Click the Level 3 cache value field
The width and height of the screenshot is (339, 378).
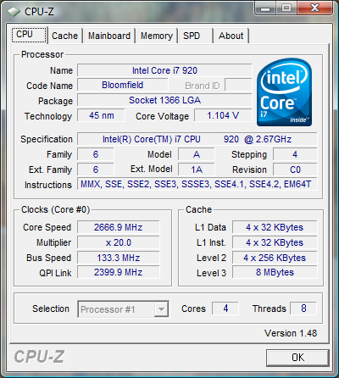click(x=275, y=272)
